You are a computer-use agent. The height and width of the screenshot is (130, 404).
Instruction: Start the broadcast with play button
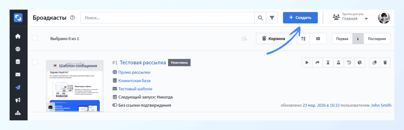coord(307,63)
